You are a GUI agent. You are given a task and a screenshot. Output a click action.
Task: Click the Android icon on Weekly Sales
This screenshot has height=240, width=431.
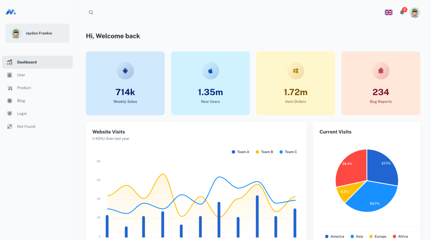125,71
